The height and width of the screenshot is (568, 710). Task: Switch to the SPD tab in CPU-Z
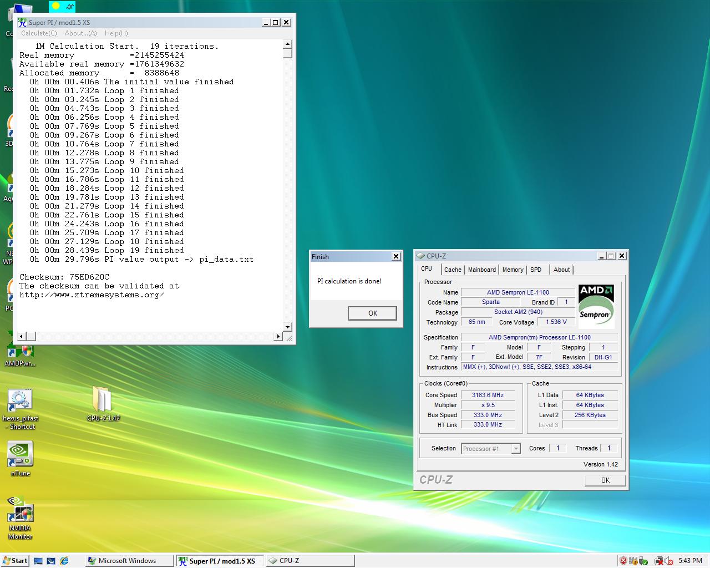tap(536, 270)
